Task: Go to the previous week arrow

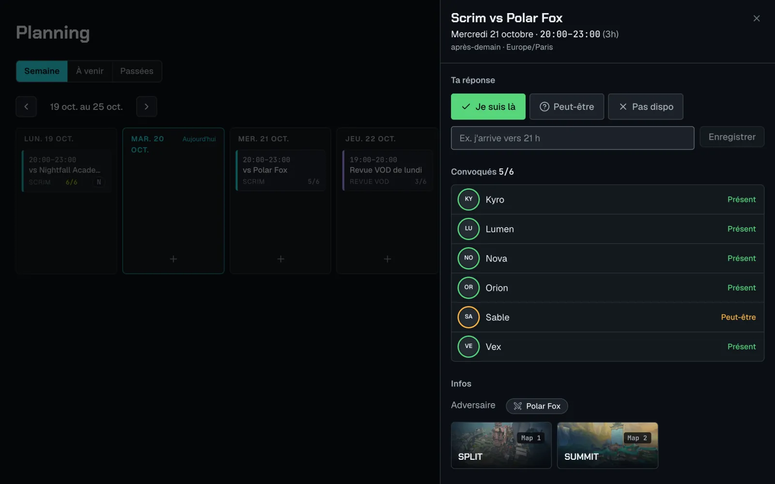Action: (x=26, y=106)
